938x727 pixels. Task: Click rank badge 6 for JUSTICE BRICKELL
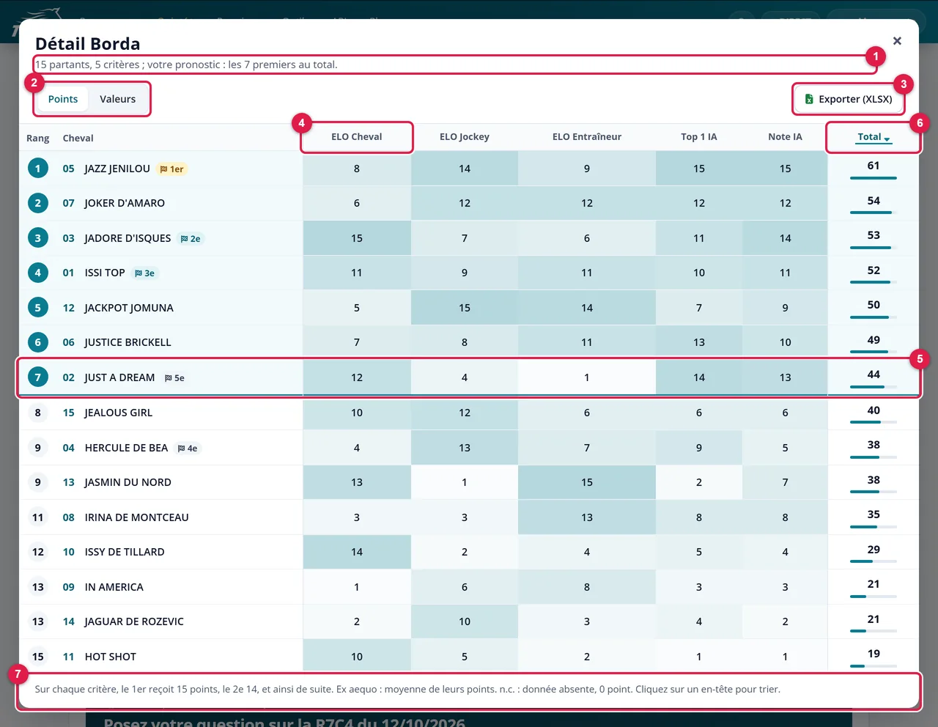[38, 342]
